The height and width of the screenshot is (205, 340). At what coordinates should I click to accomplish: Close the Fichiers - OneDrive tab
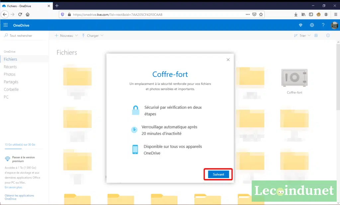[x=49, y=6]
